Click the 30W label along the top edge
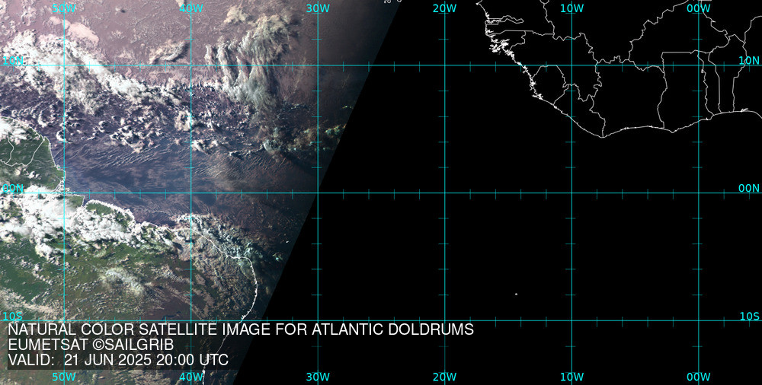Image resolution: width=762 pixels, height=385 pixels. tap(318, 8)
